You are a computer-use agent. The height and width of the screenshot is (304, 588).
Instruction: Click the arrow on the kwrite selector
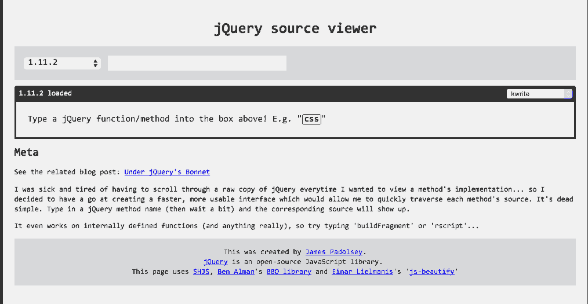(568, 94)
